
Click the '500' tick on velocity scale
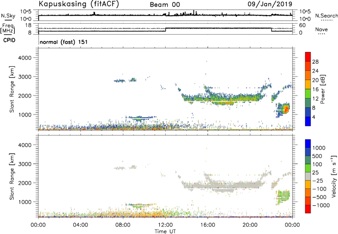tap(317, 156)
